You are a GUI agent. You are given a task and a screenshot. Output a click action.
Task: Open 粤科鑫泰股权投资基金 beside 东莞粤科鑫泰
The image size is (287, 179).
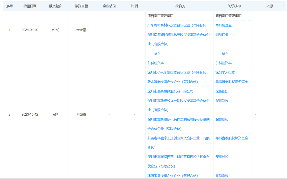231,138
